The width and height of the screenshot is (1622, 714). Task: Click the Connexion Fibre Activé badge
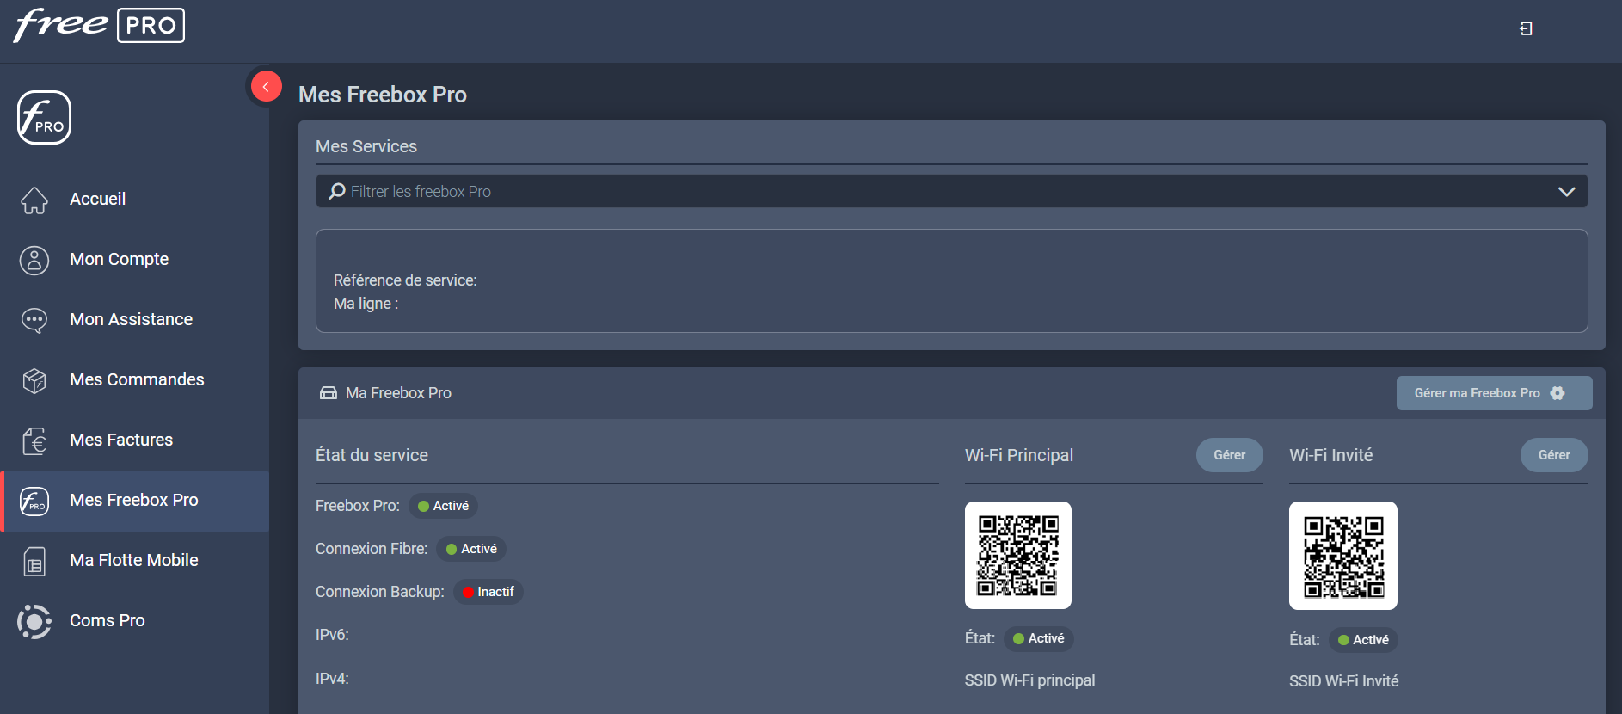pyautogui.click(x=471, y=549)
